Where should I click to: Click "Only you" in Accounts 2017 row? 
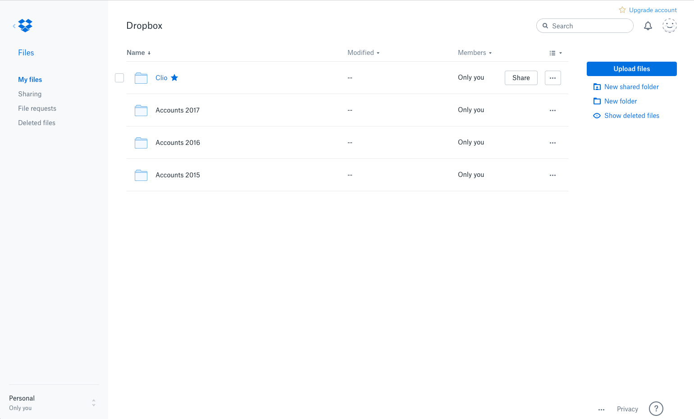pyautogui.click(x=471, y=110)
